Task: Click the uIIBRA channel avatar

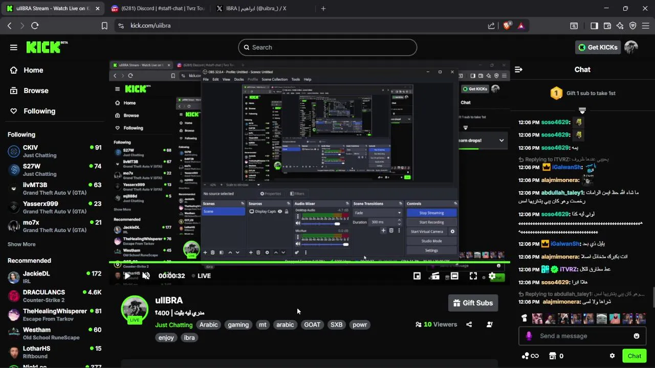Action: pos(135,309)
